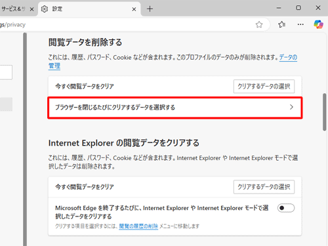Launch Copilot from the toolbar icon
328x246 pixels.
pyautogui.click(x=318, y=24)
